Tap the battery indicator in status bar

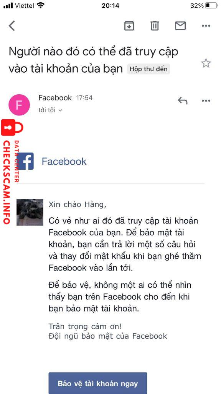coord(211,5)
